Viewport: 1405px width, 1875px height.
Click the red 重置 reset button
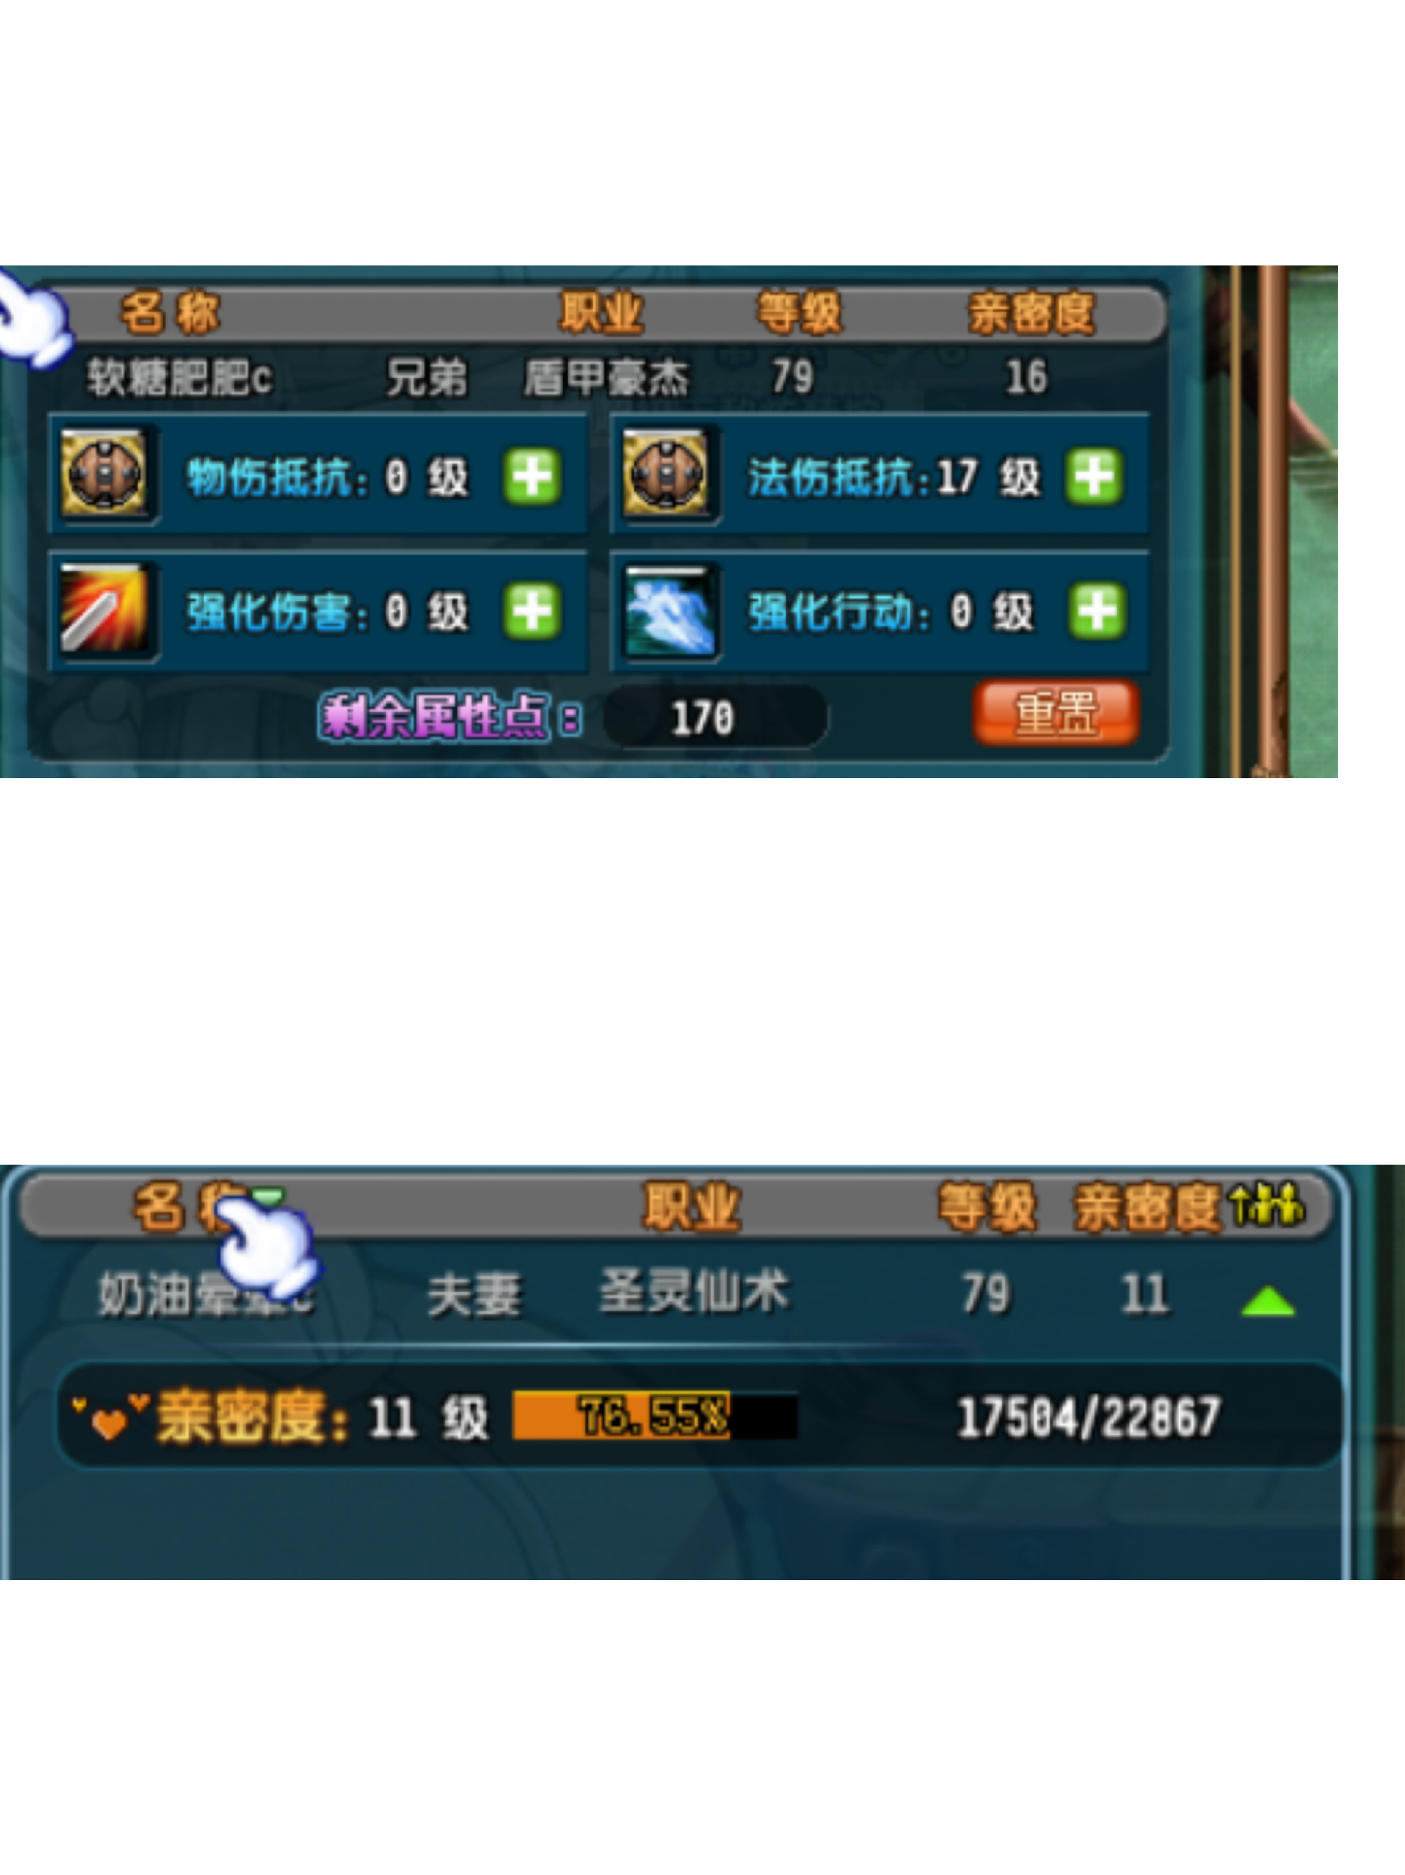point(1055,713)
